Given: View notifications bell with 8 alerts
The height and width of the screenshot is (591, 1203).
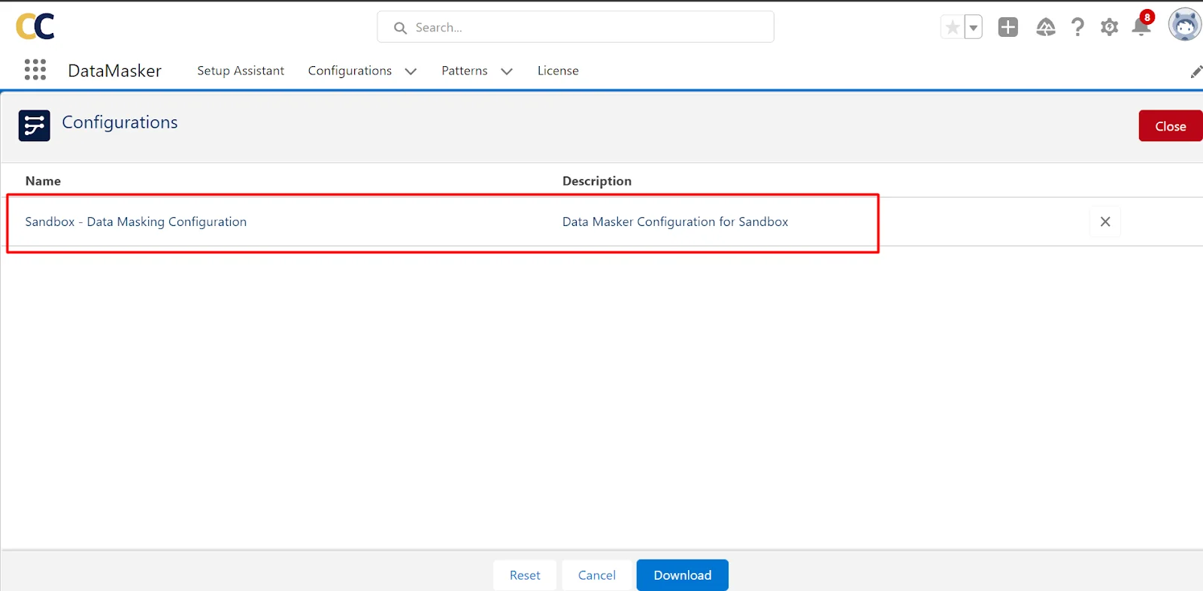Looking at the screenshot, I should [1141, 27].
